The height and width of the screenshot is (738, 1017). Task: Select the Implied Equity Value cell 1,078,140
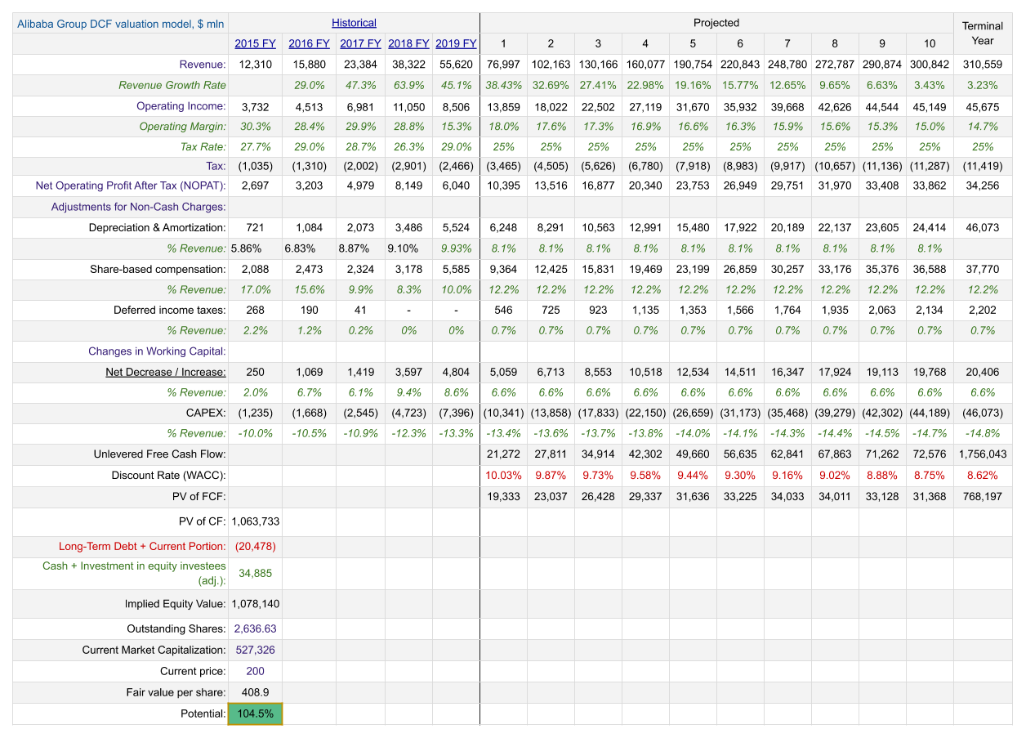pyautogui.click(x=255, y=604)
